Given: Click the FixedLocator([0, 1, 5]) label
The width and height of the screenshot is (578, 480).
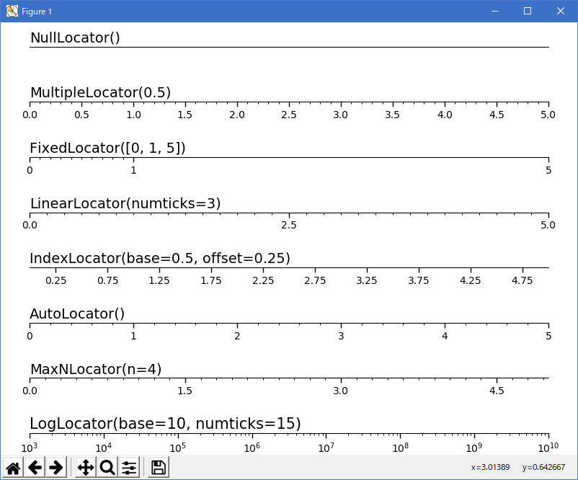Looking at the screenshot, I should [x=107, y=148].
